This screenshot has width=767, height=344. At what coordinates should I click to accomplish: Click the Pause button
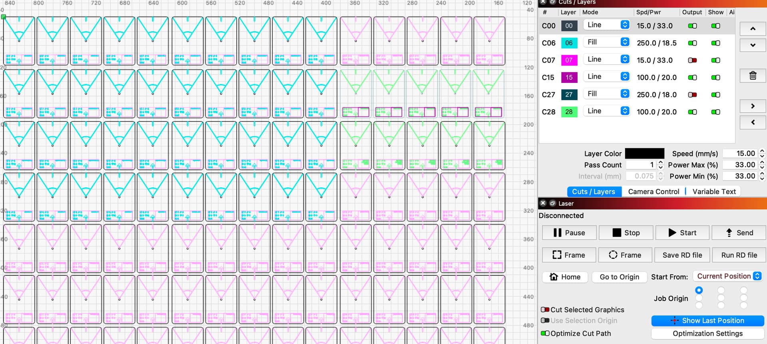coord(569,233)
